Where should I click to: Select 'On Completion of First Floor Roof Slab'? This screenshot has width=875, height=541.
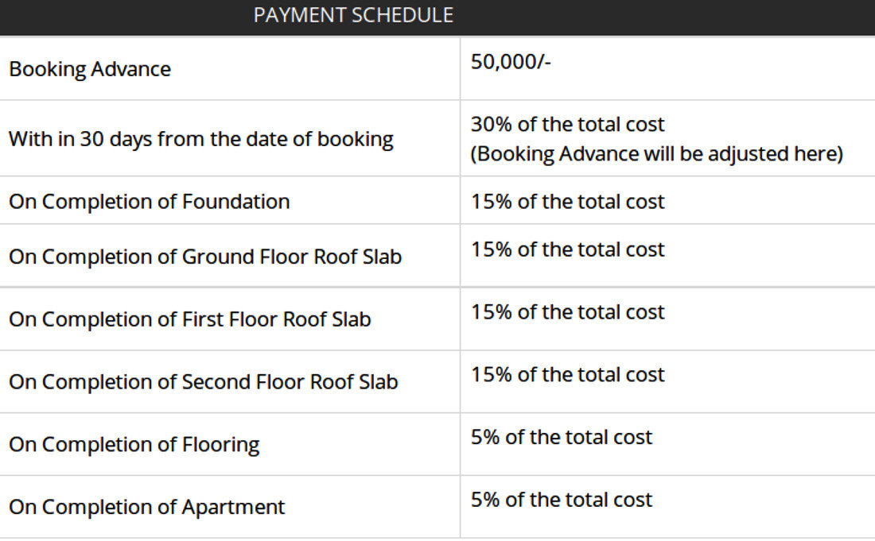tap(190, 319)
